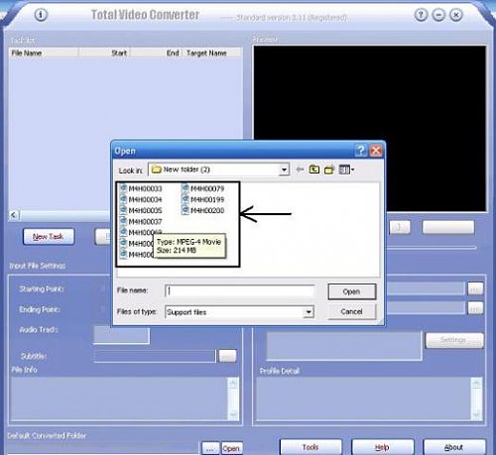Click the File Name column header

pyautogui.click(x=44, y=54)
